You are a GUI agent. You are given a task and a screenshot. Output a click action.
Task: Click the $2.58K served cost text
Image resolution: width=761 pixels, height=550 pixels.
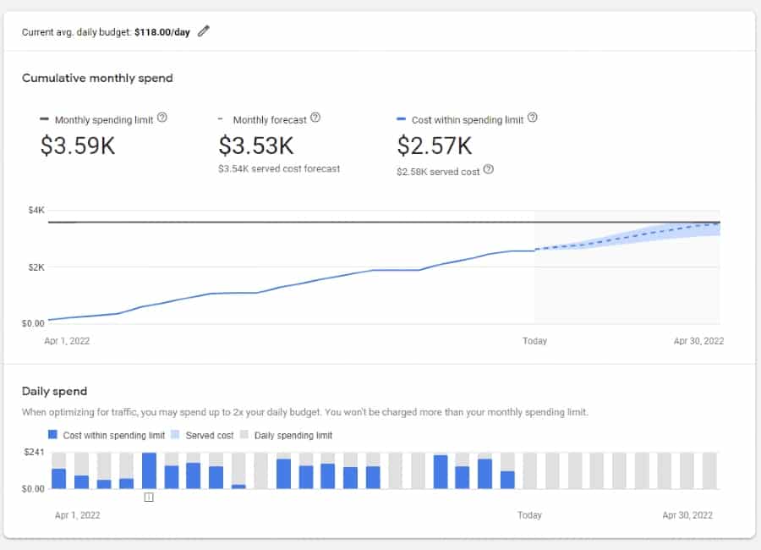[x=438, y=172]
